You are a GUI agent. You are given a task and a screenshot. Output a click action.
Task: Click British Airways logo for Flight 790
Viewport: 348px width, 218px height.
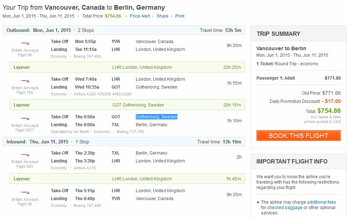click(x=25, y=81)
